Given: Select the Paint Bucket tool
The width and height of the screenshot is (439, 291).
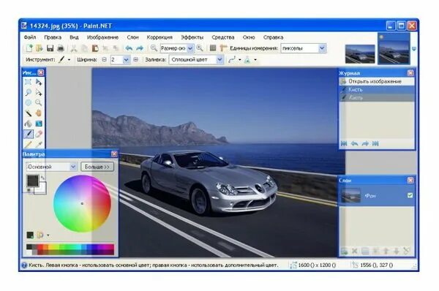Looking at the screenshot, I should pos(28,124).
